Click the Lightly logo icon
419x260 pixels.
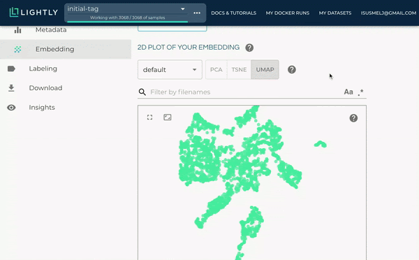14,13
